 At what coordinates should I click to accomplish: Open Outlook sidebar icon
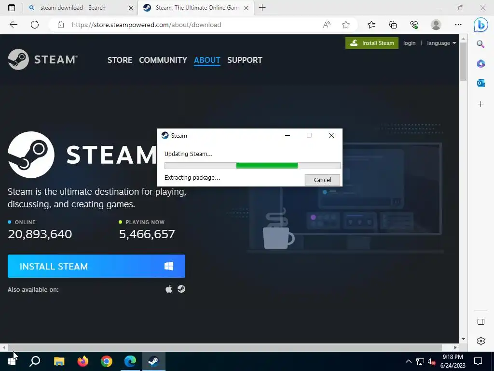480,83
